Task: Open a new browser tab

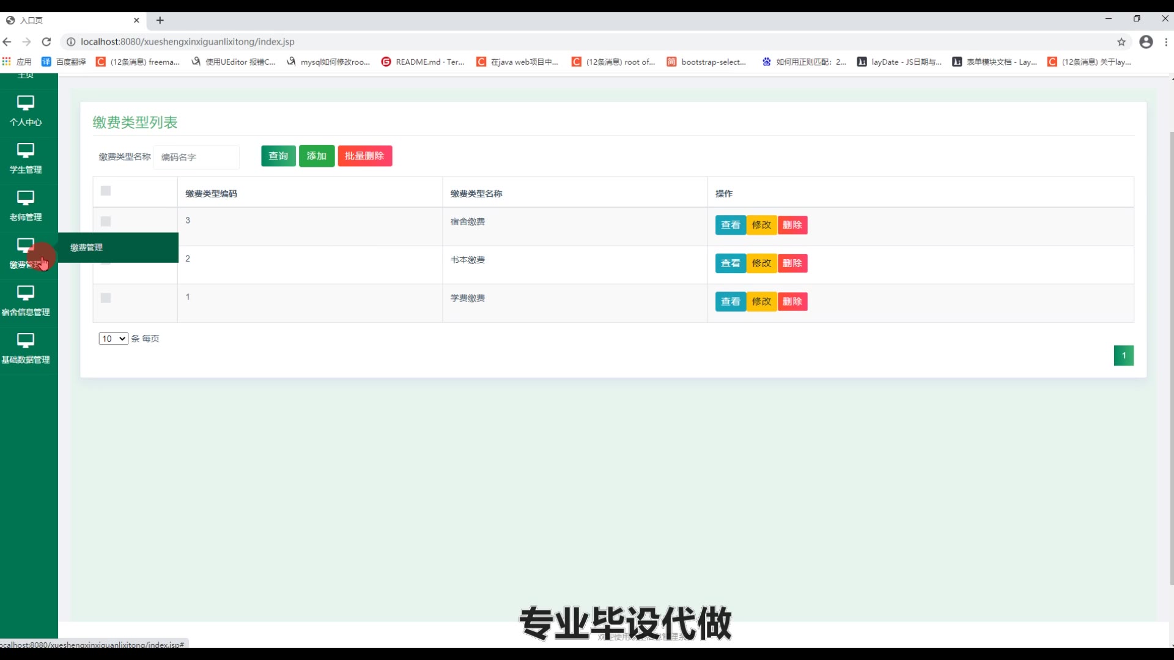Action: (160, 20)
